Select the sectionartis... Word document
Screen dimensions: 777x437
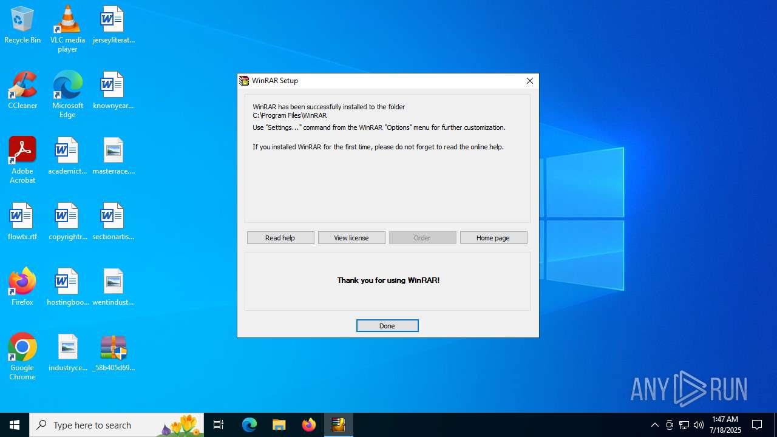114,222
